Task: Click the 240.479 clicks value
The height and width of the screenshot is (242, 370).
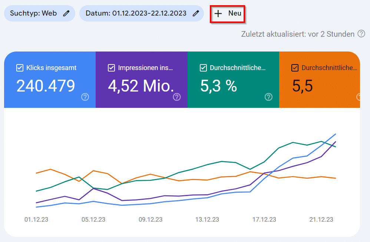Action: coord(45,86)
